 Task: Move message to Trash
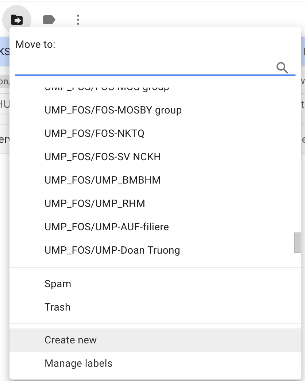57,307
